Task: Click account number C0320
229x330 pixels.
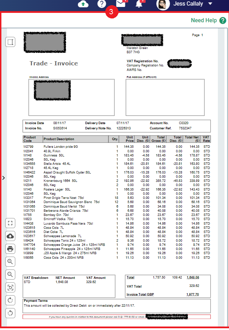Action: coord(183,123)
